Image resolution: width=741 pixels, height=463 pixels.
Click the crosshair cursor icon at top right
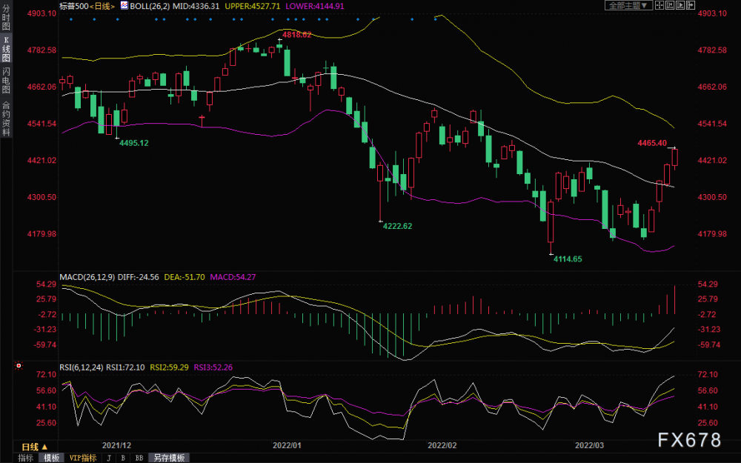click(659, 5)
